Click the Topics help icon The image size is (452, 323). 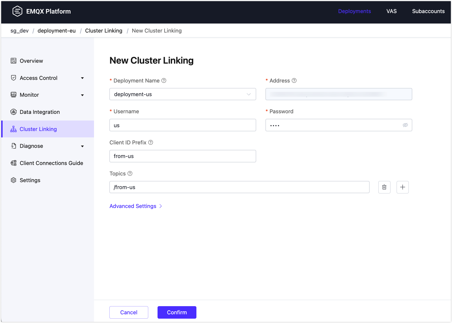pyautogui.click(x=130, y=173)
